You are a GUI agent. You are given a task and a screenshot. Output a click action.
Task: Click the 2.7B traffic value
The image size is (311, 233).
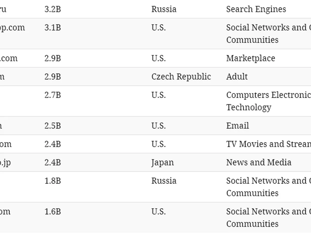coord(53,95)
